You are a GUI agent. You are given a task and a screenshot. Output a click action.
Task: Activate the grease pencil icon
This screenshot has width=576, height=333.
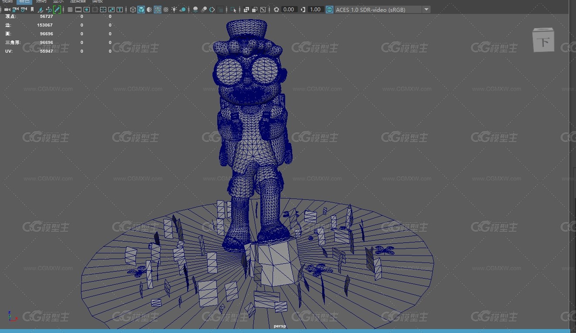57,10
